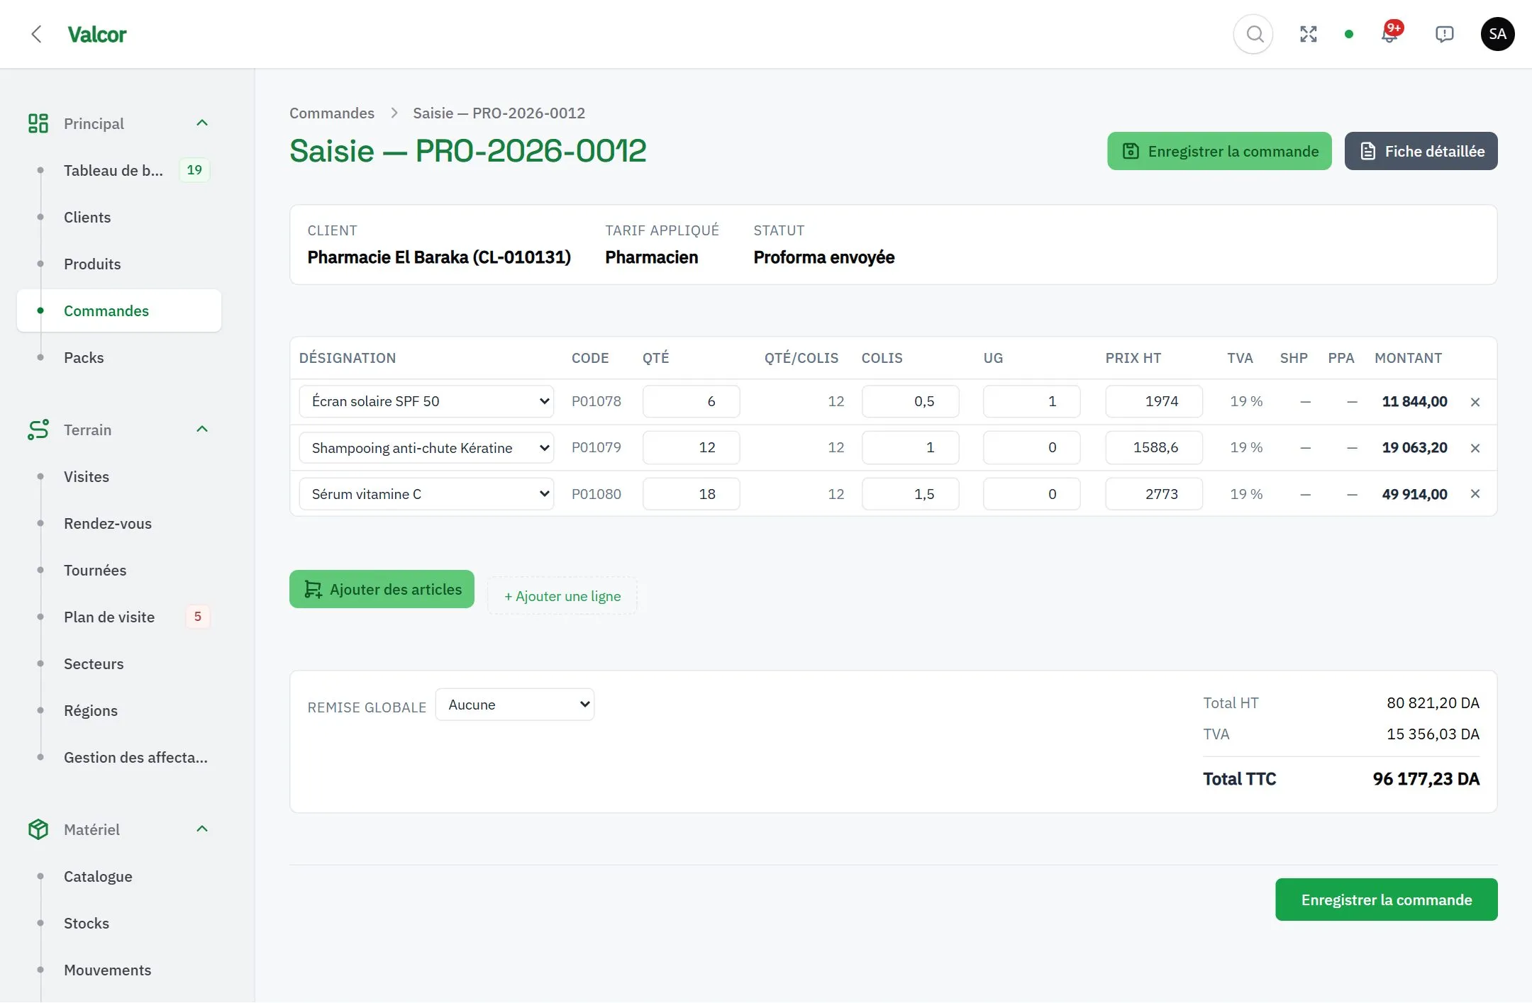
Task: Open Visites under Terrain
Action: pyautogui.click(x=119, y=476)
